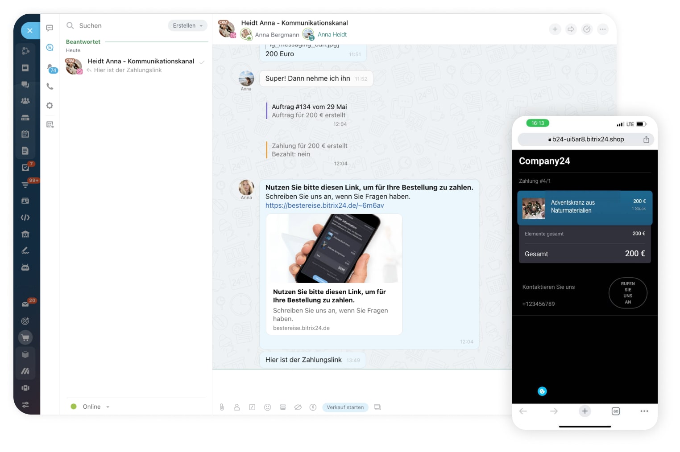Open the robot icon in the dark sidebar
The image size is (680, 452).
[x=25, y=267]
